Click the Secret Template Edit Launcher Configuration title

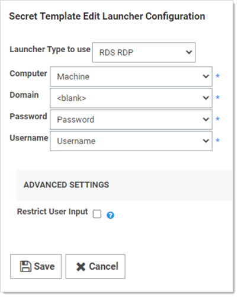click(107, 17)
